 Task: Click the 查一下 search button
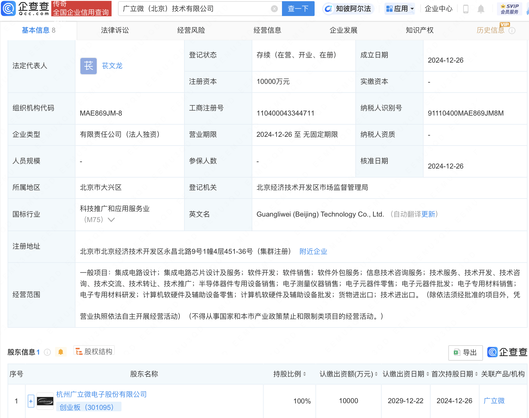coord(298,8)
